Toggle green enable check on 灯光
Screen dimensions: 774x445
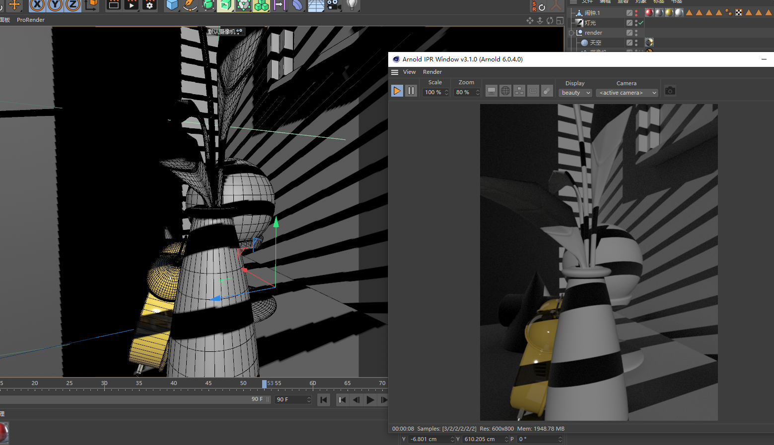point(641,23)
